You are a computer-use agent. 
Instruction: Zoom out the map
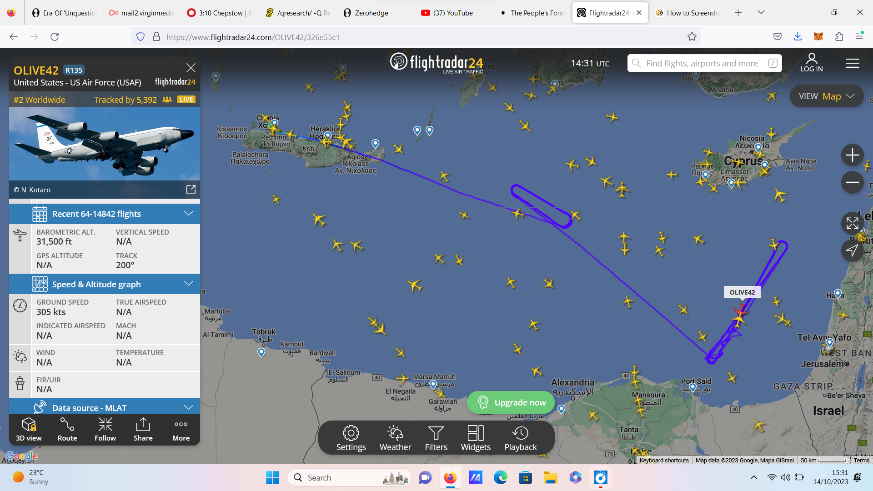[853, 182]
